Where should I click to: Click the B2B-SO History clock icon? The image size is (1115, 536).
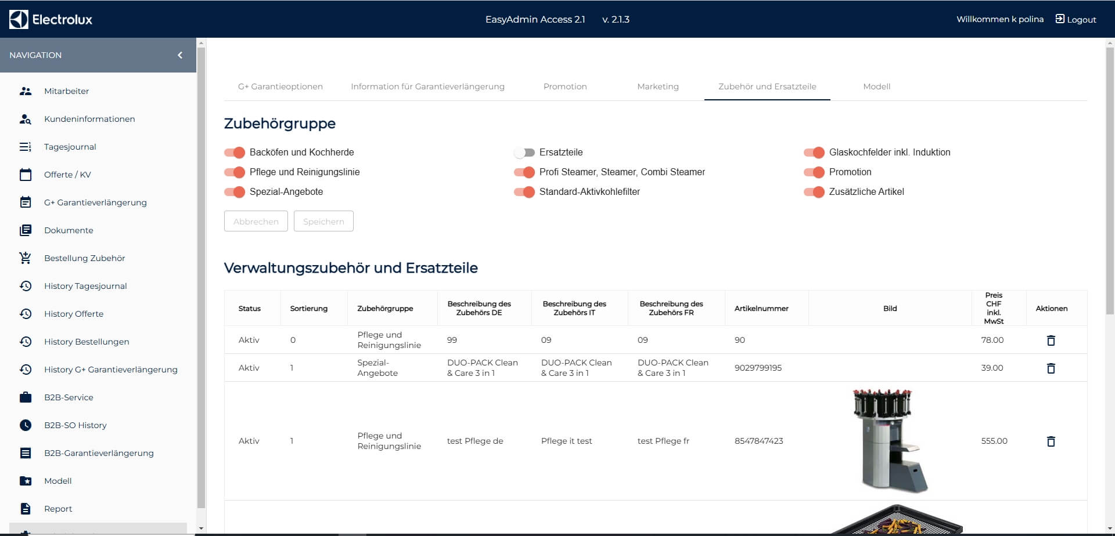click(26, 425)
